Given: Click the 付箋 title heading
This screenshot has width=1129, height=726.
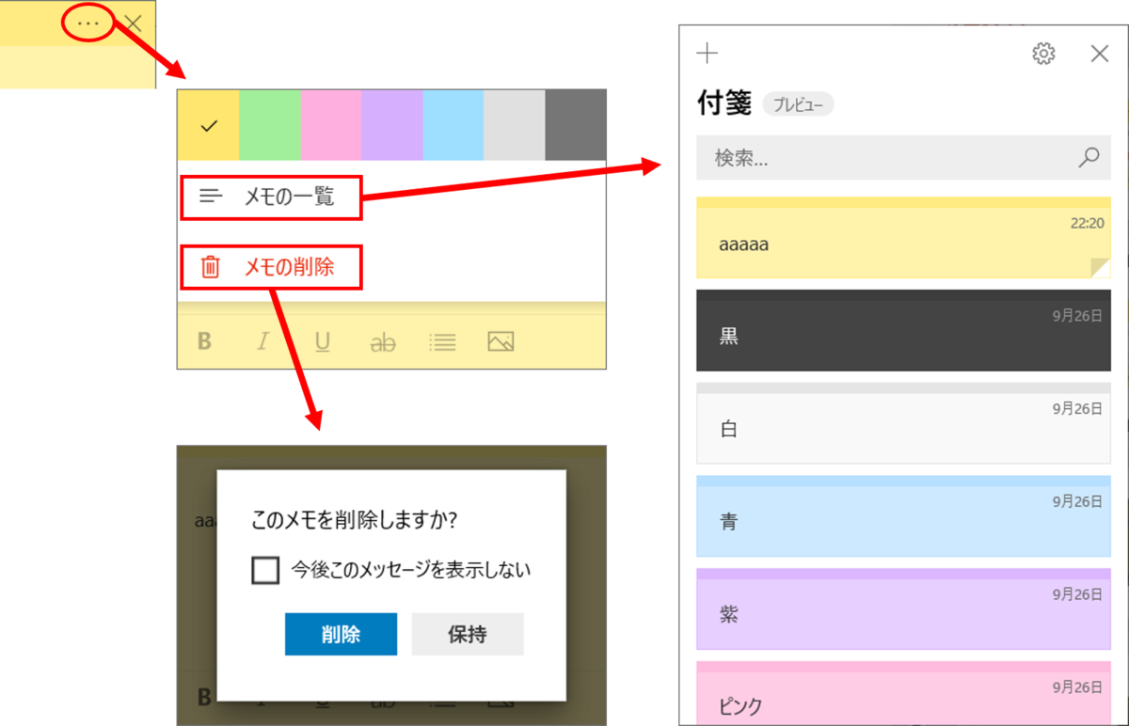Looking at the screenshot, I should point(724,103).
